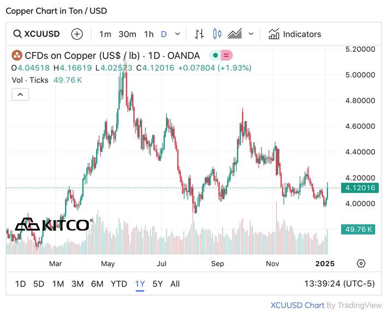The height and width of the screenshot is (316, 388).
Task: Select the bars chart style icon
Action: (x=199, y=34)
